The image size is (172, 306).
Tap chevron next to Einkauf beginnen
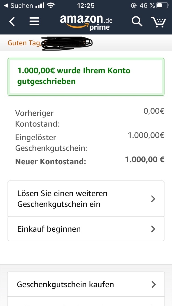click(x=153, y=229)
